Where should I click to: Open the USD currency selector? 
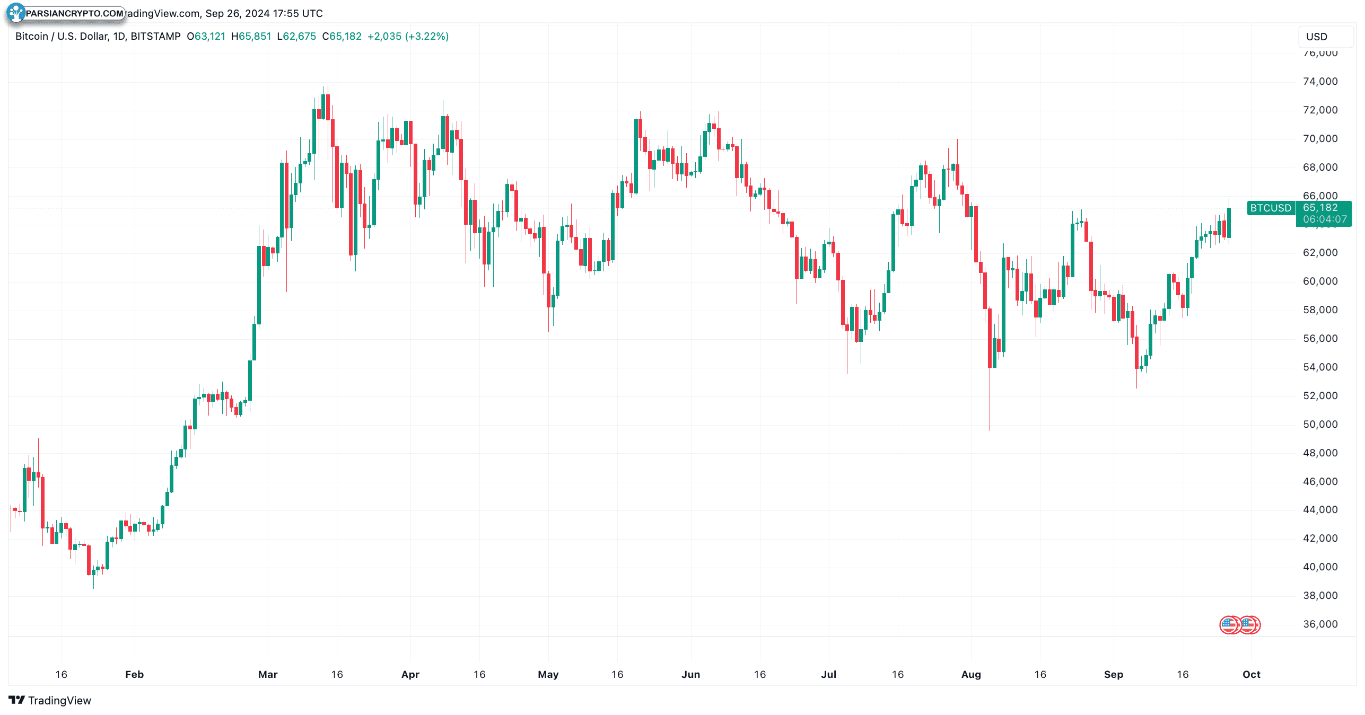click(x=1326, y=37)
